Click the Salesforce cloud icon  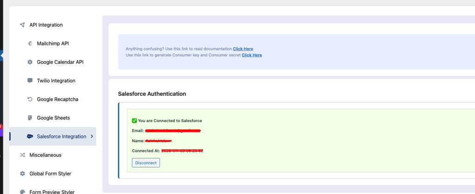pos(30,137)
